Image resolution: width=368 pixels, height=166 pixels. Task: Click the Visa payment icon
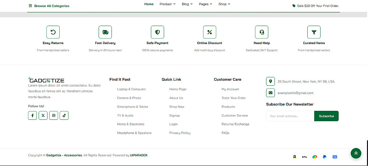335,157
